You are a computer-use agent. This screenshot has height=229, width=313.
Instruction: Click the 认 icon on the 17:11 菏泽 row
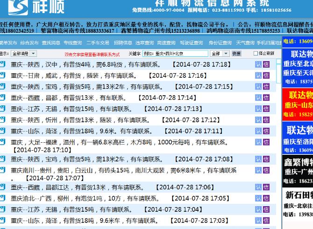coord(258,131)
